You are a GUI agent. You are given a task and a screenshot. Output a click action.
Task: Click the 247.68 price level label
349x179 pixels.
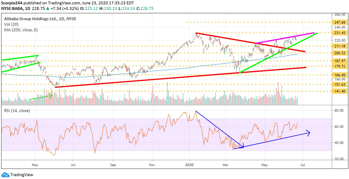tap(340, 22)
